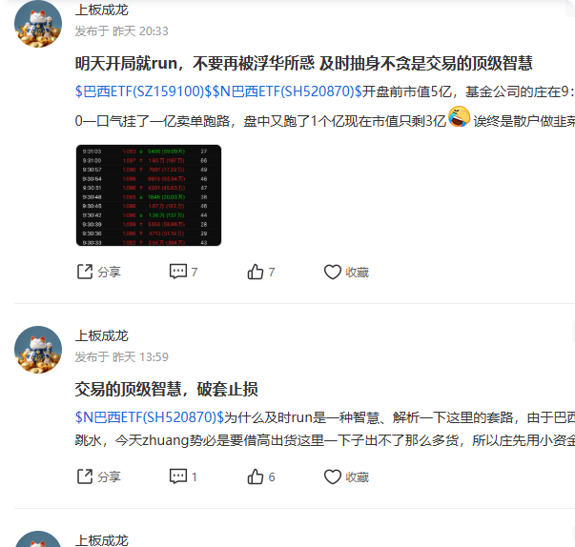Open post titled 明天开局就run

pyautogui.click(x=303, y=64)
